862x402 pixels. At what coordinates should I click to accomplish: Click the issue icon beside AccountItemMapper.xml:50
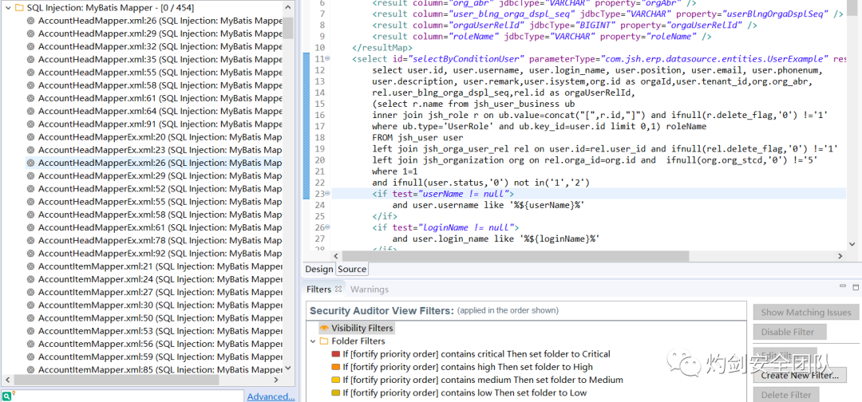[x=31, y=318]
